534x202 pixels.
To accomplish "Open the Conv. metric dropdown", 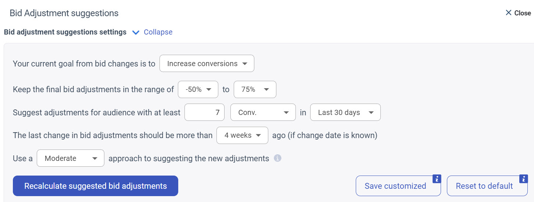I will coord(263,112).
